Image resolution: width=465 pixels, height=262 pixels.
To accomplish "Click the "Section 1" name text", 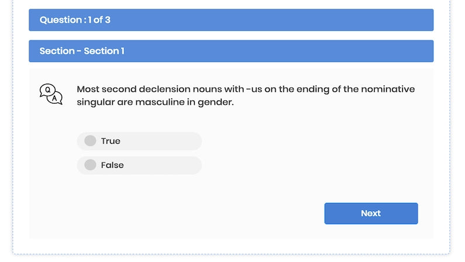I will tap(104, 51).
